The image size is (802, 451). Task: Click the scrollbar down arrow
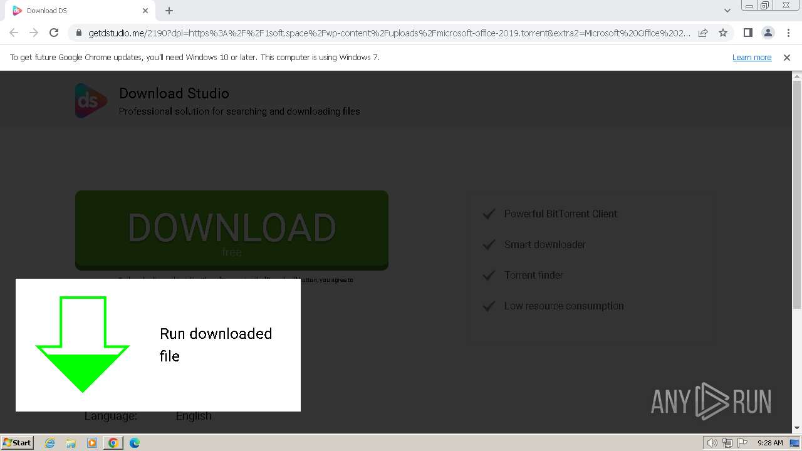tap(797, 428)
